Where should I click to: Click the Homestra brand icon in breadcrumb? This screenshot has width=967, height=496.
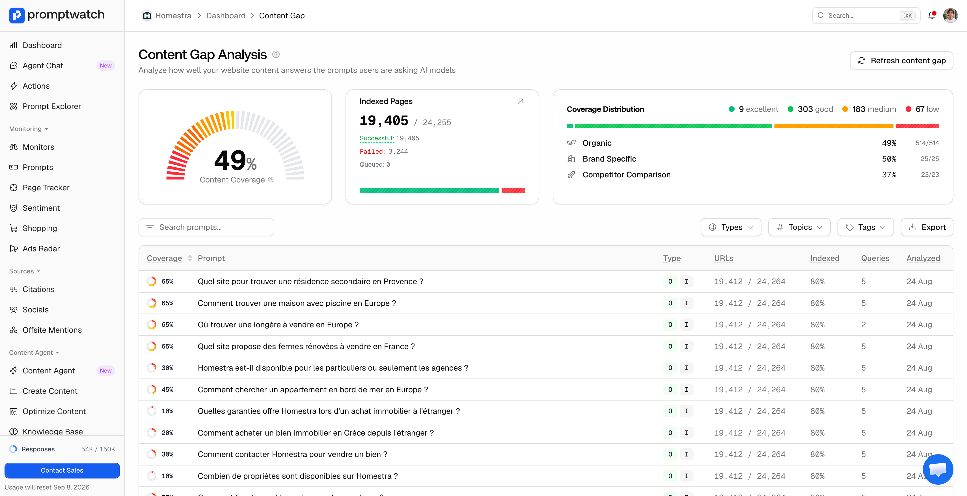click(x=147, y=15)
